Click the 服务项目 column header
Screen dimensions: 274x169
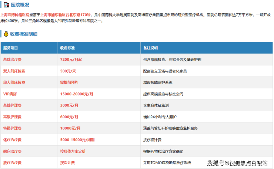pyautogui.click(x=11, y=48)
